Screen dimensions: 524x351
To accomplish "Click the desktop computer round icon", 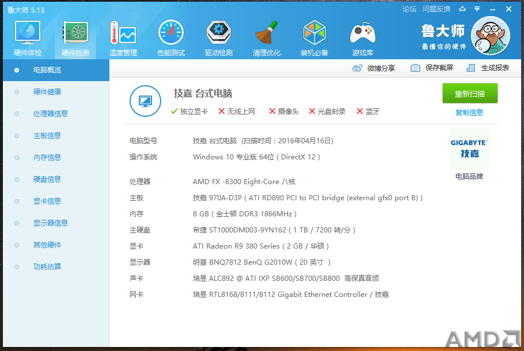I will pos(145,101).
